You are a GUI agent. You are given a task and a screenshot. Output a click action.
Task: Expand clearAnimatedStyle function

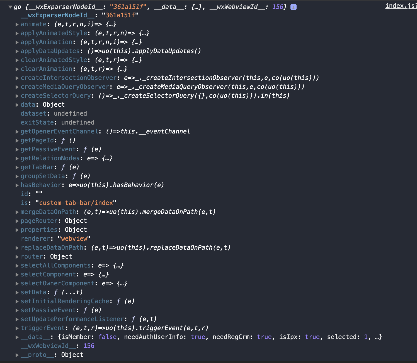tap(17, 60)
